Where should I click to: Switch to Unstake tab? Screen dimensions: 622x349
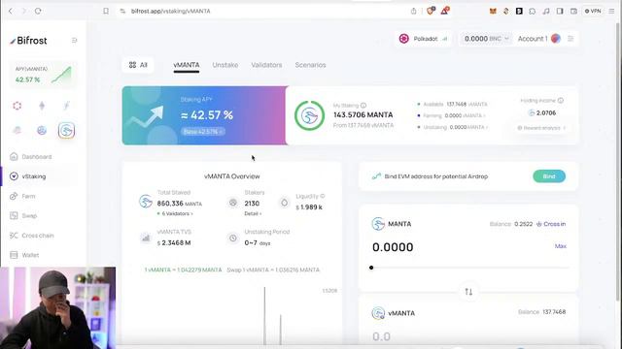(225, 65)
